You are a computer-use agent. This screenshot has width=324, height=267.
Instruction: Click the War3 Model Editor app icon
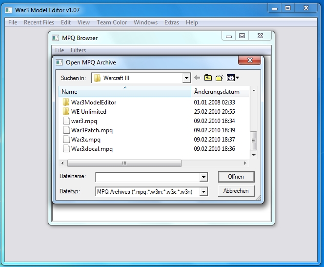click(x=8, y=10)
